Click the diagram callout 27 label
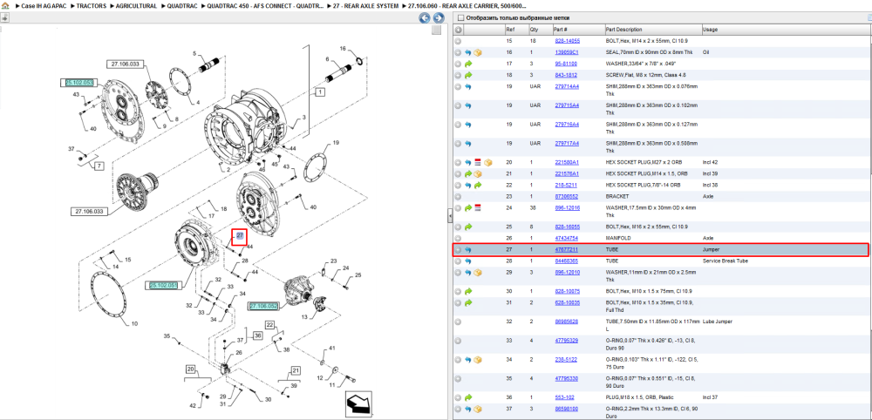 [x=239, y=236]
